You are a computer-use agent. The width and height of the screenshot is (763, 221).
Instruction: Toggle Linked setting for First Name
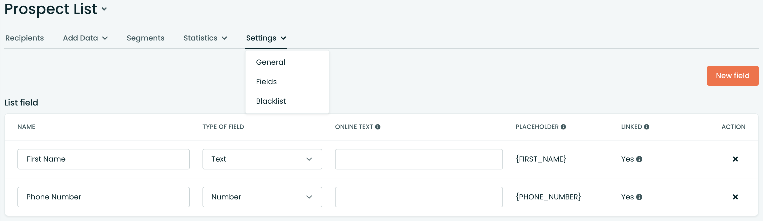pyautogui.click(x=627, y=159)
